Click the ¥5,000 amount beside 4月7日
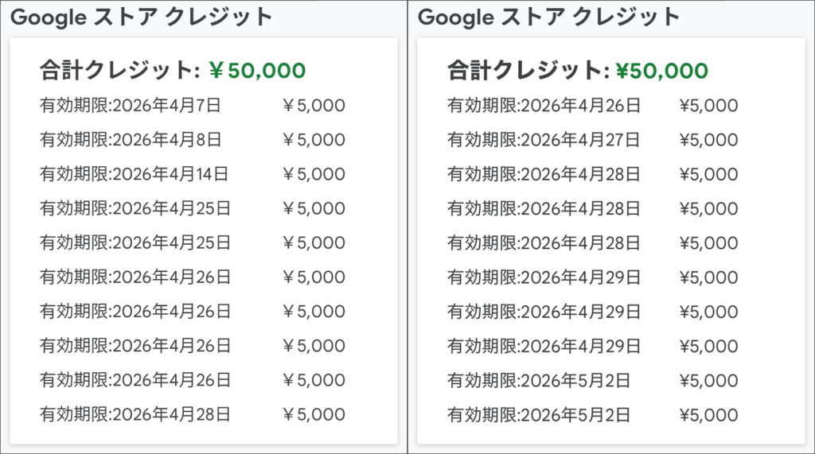This screenshot has width=815, height=454. click(314, 106)
